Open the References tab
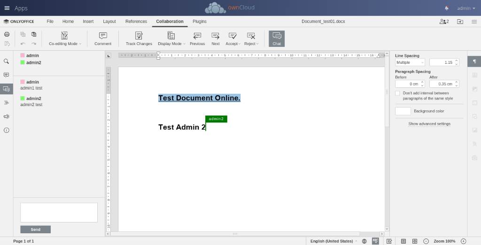The width and height of the screenshot is (481, 245). pyautogui.click(x=136, y=22)
